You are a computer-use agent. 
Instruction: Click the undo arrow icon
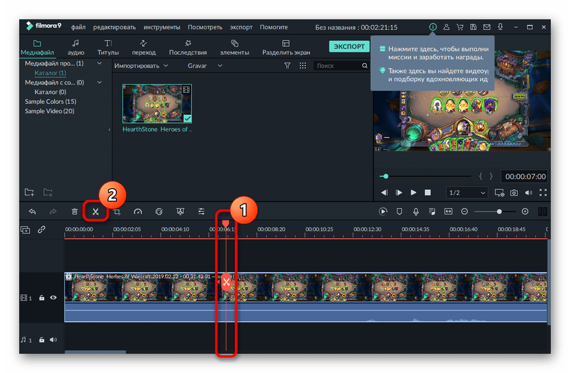32,211
